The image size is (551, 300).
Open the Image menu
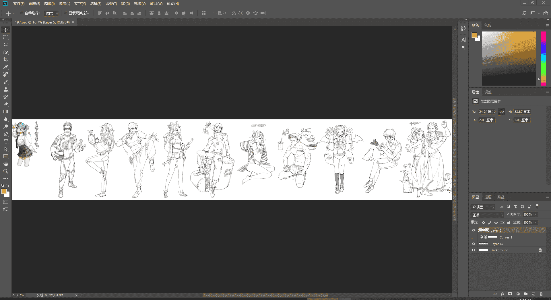(49, 4)
